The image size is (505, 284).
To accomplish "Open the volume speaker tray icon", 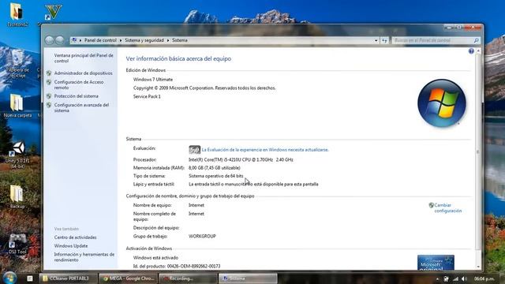I will (464, 278).
